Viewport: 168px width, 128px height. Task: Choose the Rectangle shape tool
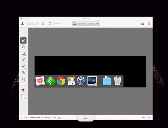(23, 53)
